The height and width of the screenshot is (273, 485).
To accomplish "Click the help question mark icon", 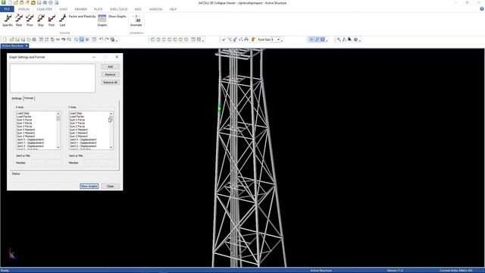I will tap(482, 9).
